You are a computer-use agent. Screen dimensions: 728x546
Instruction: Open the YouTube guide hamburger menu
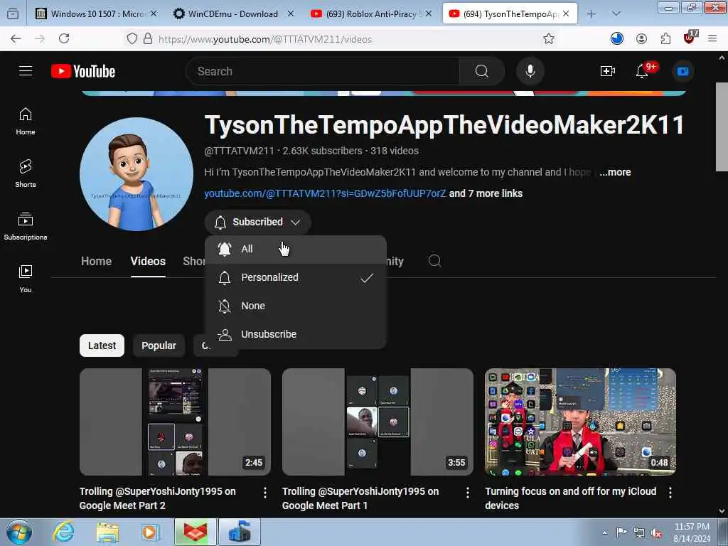(26, 71)
